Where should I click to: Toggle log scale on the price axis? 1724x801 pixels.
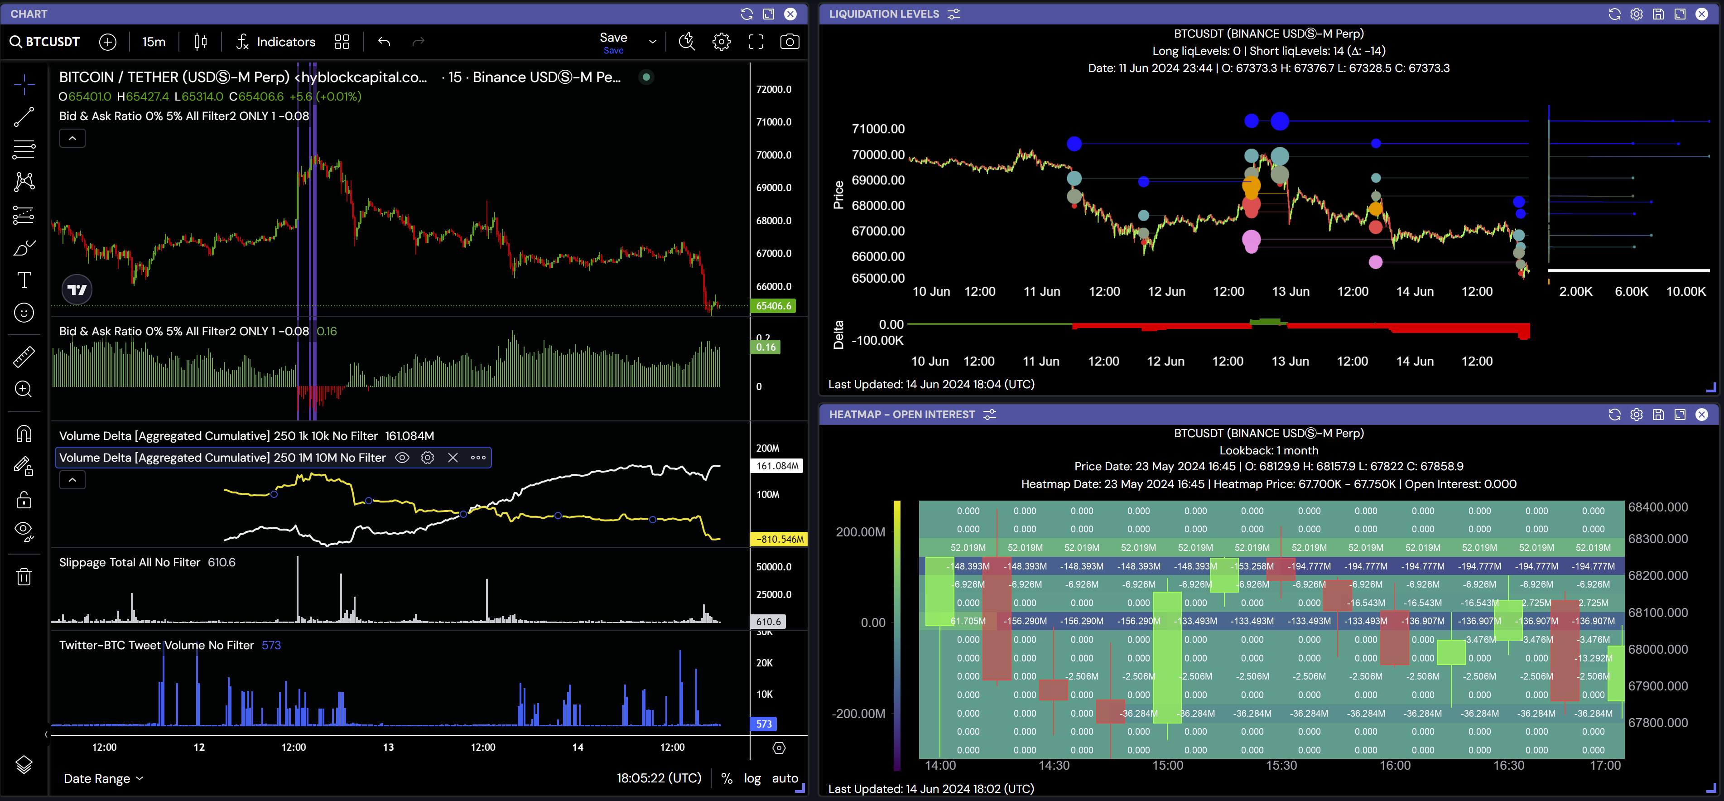(751, 778)
